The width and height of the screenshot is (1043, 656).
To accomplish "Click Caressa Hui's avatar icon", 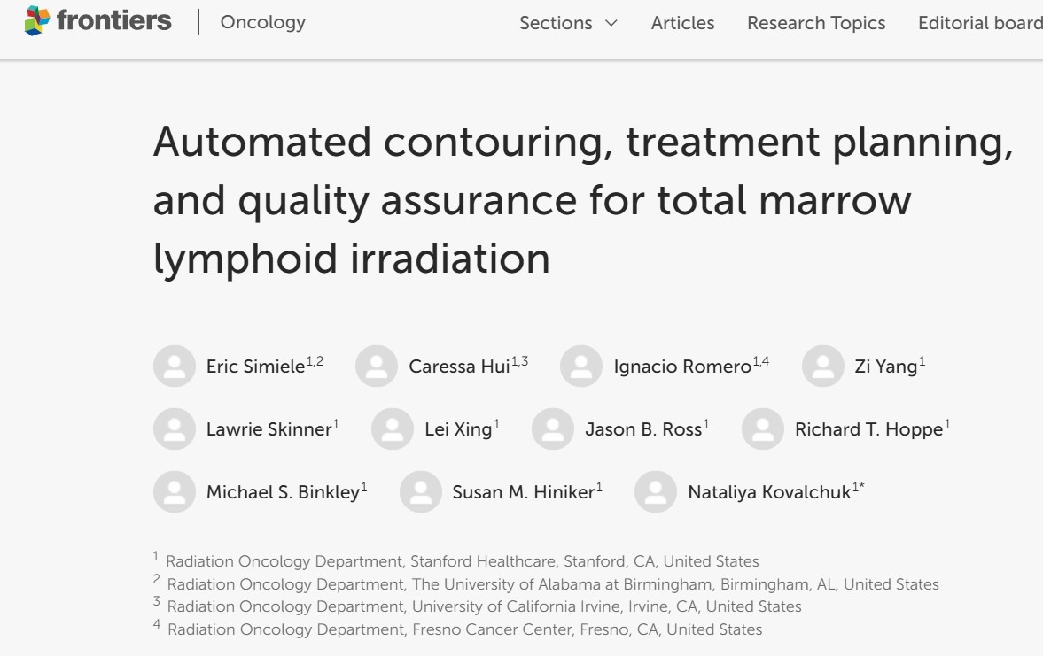I will coord(377,366).
